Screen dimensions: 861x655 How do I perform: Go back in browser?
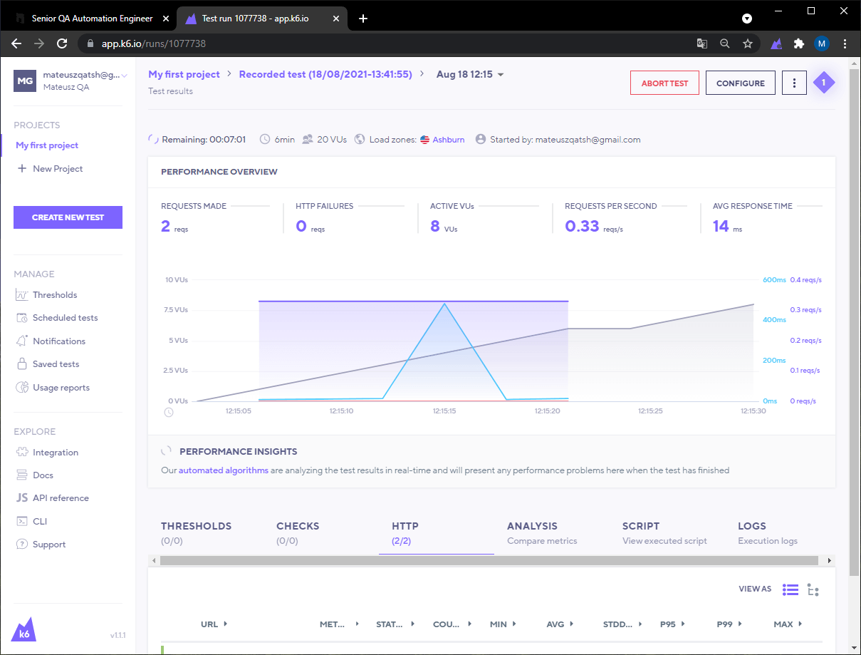click(16, 43)
